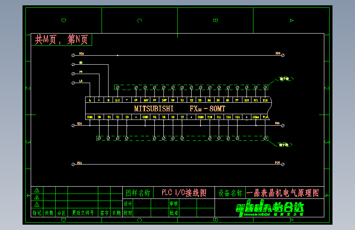Select the X4 input terminal cell
The image size is (355, 230).
pos(210,100)
